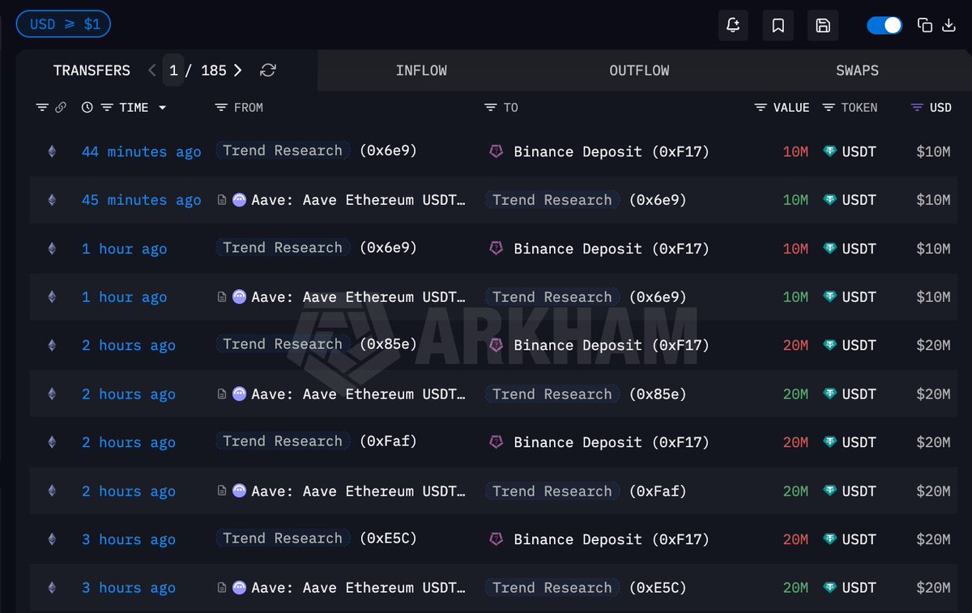Click contract document icon in the 45 minutes ago row
The width and height of the screenshot is (972, 613).
tap(222, 200)
